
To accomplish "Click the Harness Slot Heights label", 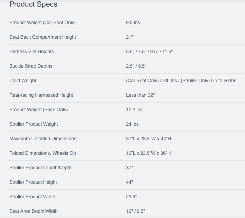I will point(31,51).
